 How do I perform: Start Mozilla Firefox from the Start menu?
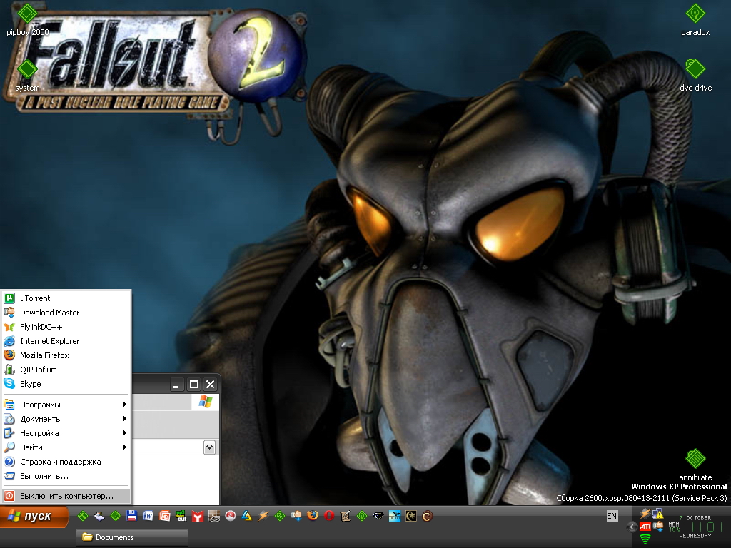click(x=66, y=355)
